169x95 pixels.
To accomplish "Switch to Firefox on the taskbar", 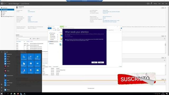I will point(18,94).
